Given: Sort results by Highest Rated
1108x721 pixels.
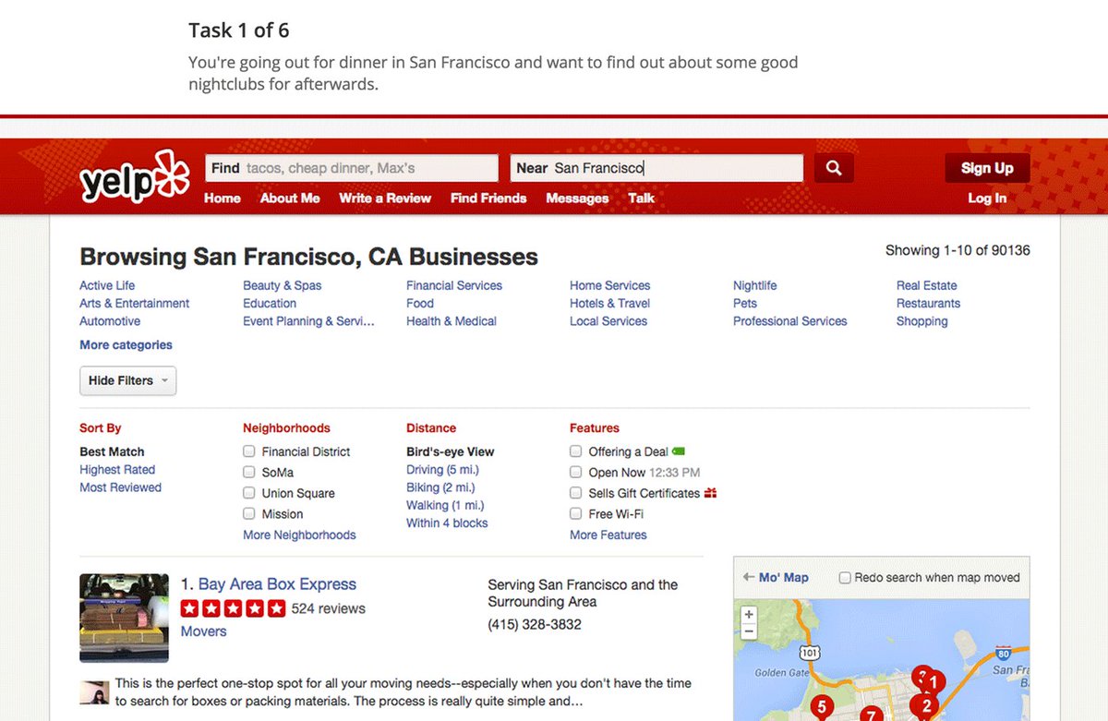Looking at the screenshot, I should (117, 469).
